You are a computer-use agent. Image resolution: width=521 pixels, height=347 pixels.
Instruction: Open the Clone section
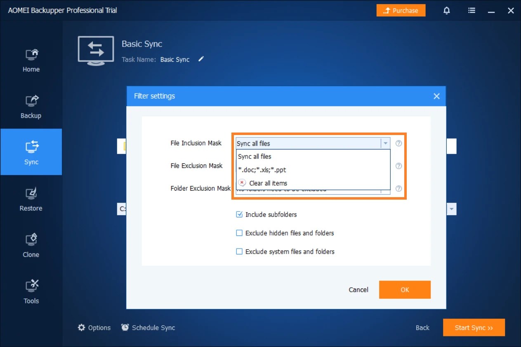coord(31,246)
